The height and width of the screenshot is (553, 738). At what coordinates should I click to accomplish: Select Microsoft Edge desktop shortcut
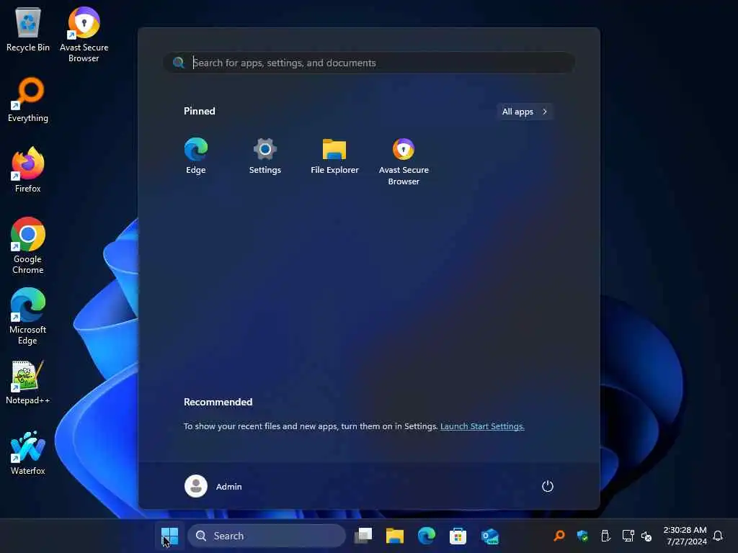[28, 316]
